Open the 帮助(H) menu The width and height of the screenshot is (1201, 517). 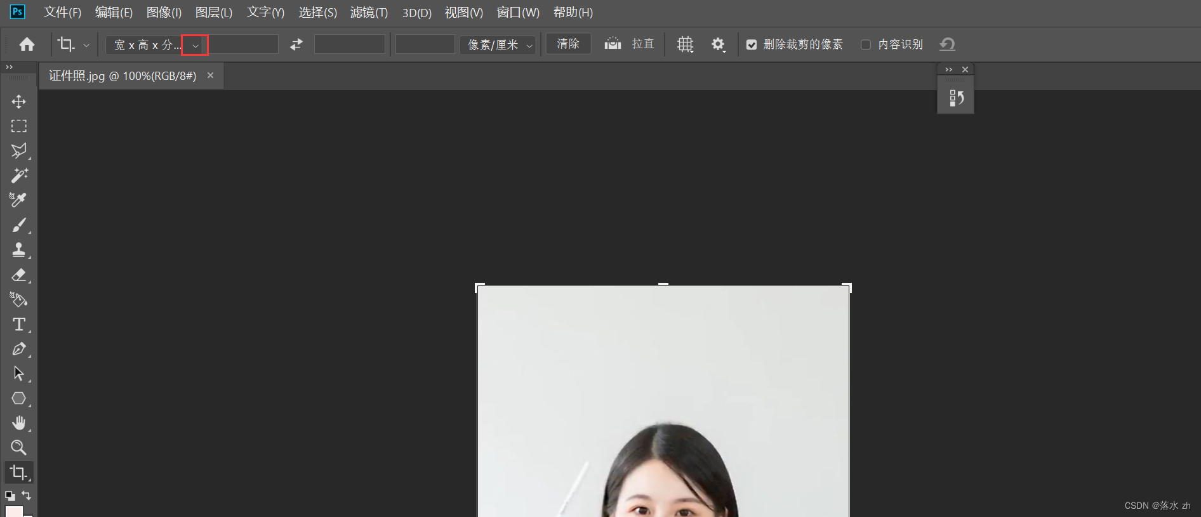coord(573,13)
